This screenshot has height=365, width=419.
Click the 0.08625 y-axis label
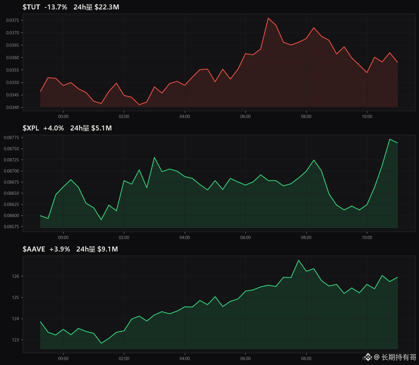pos(11,205)
